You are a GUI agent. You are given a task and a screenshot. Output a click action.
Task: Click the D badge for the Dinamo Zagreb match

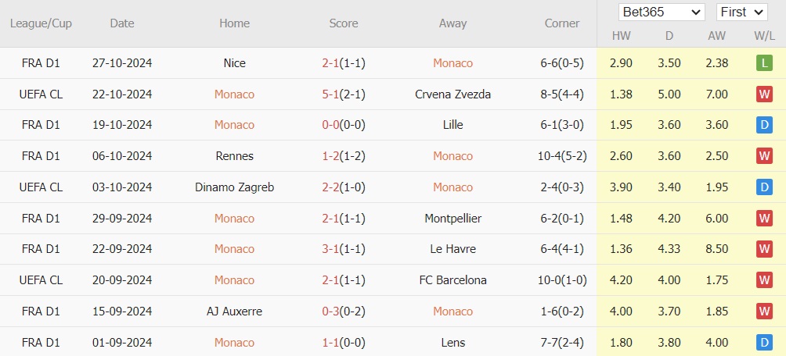point(764,187)
